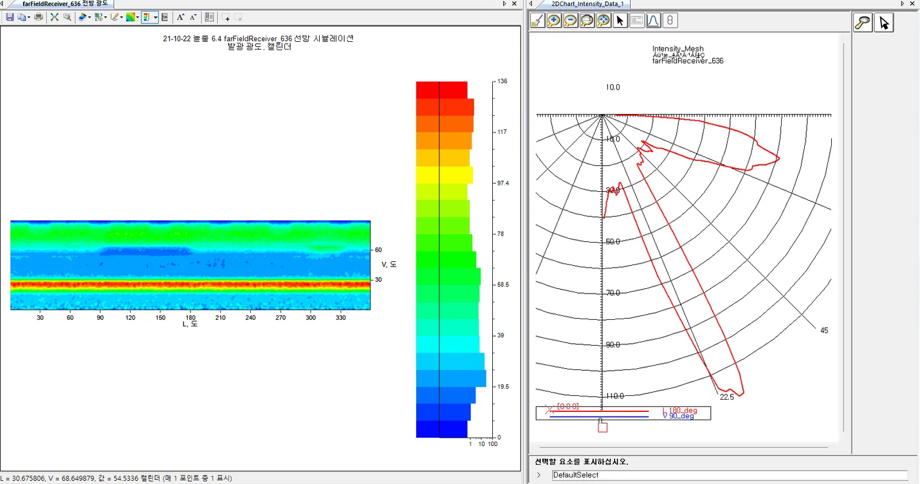Screen dimensions: 920x484
Task: Open the color scale dropdown arrow
Action: [156, 17]
